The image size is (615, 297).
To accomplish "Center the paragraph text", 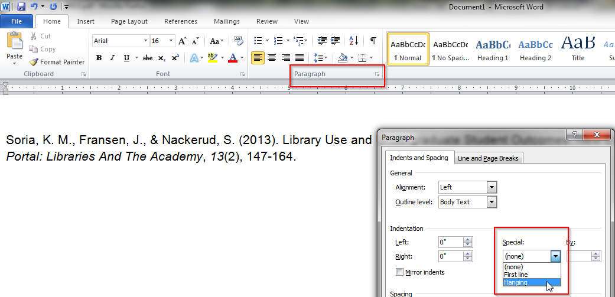I will [x=271, y=58].
